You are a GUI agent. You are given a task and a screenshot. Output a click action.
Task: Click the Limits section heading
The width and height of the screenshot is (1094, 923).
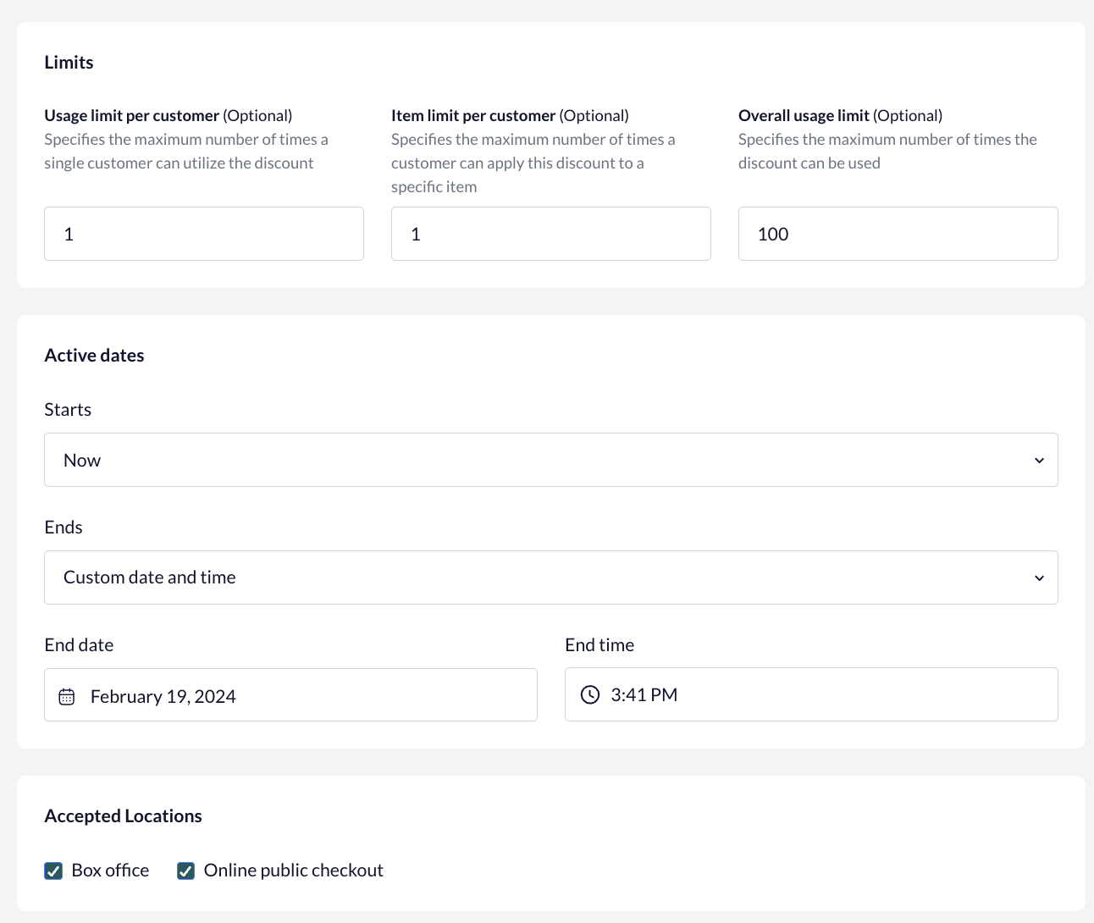69,63
